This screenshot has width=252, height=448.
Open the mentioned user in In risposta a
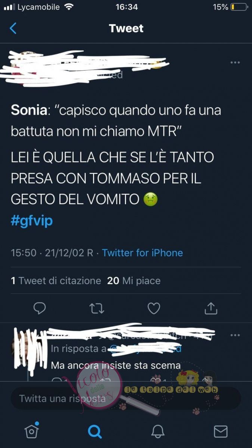tap(145, 349)
